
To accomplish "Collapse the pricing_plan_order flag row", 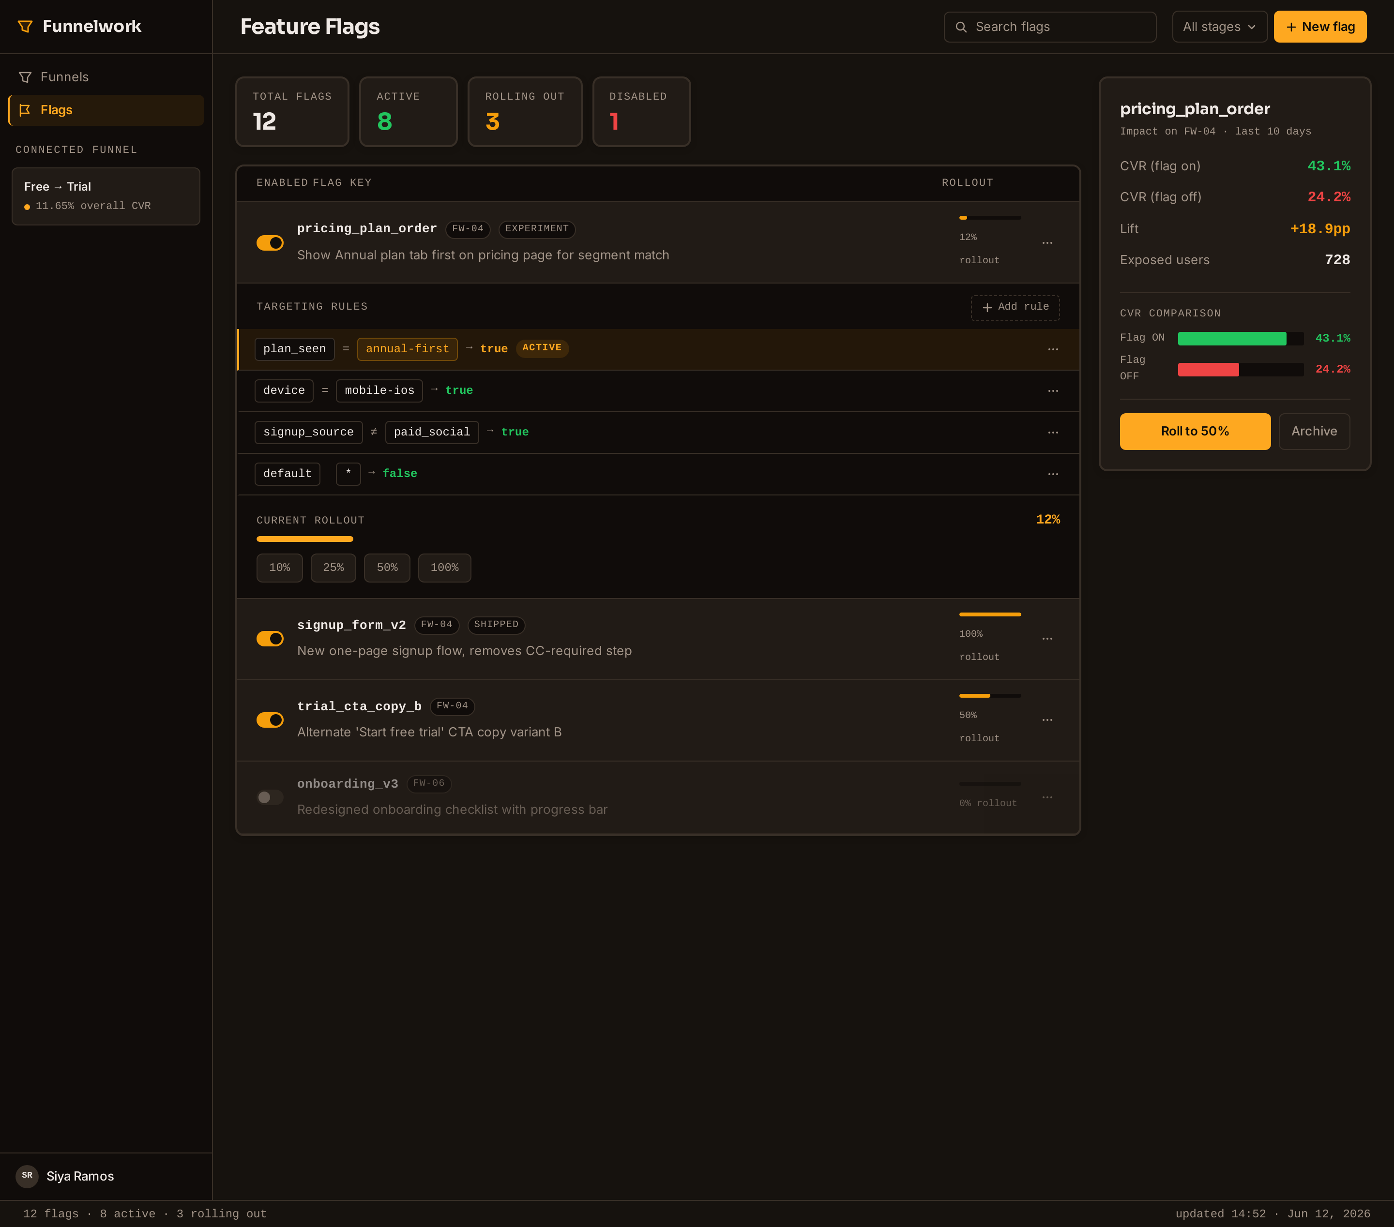I will (658, 242).
